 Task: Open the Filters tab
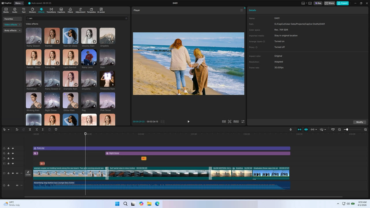pyautogui.click(x=70, y=10)
